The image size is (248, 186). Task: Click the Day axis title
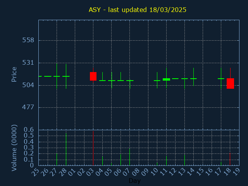pos(134,181)
